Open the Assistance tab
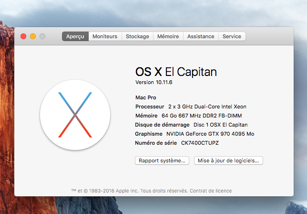This screenshot has width=307, height=214. (x=201, y=36)
